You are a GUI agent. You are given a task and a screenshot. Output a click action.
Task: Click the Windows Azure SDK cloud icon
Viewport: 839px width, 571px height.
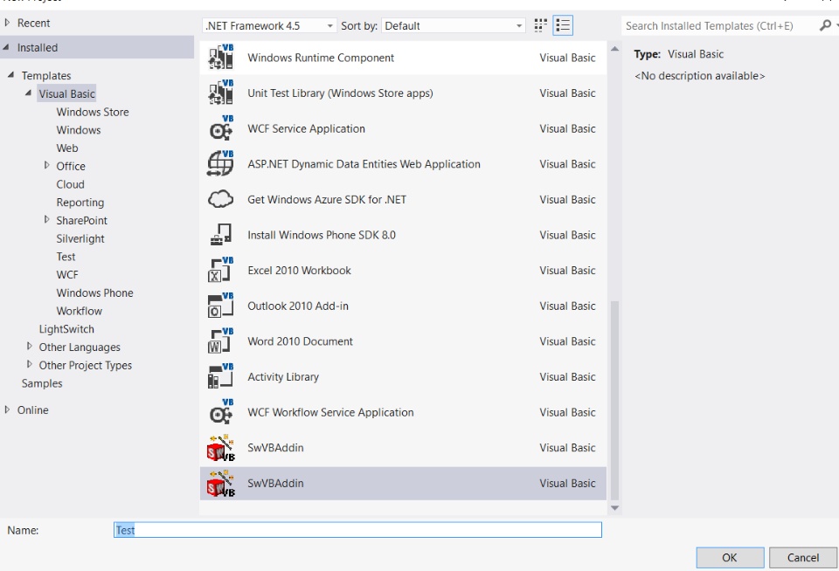(x=220, y=199)
